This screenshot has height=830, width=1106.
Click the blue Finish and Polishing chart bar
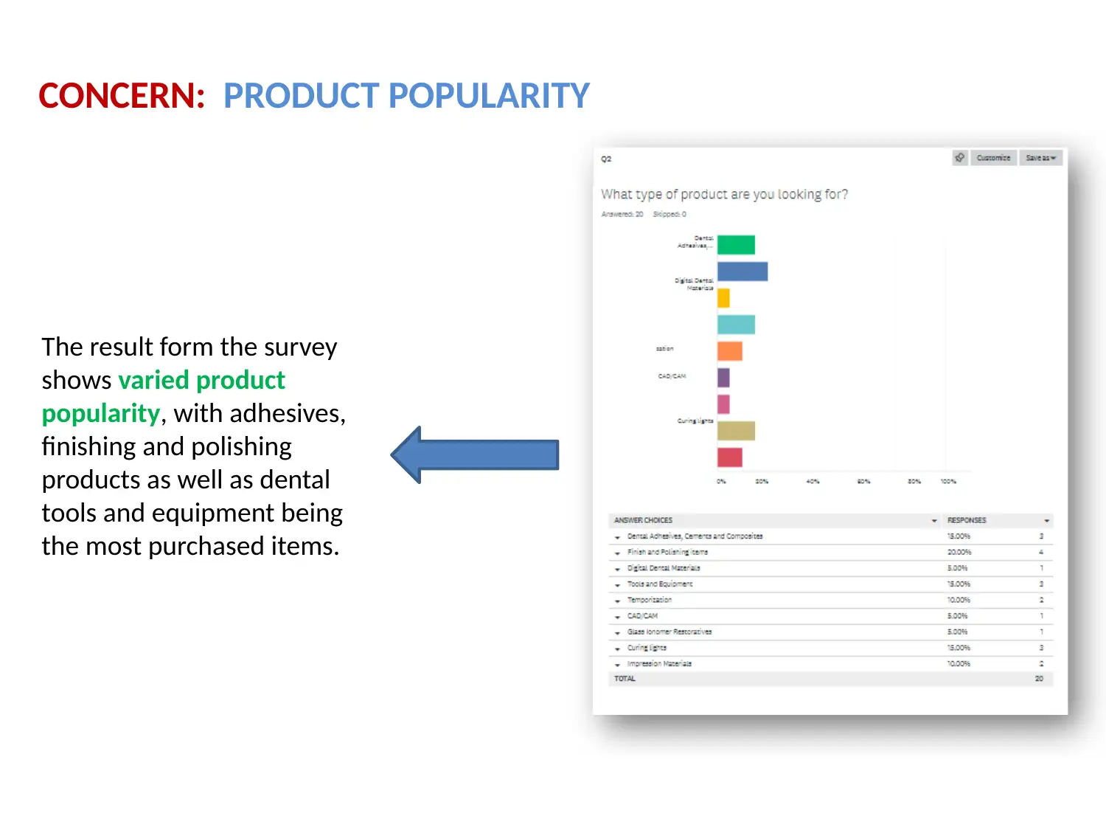point(742,272)
